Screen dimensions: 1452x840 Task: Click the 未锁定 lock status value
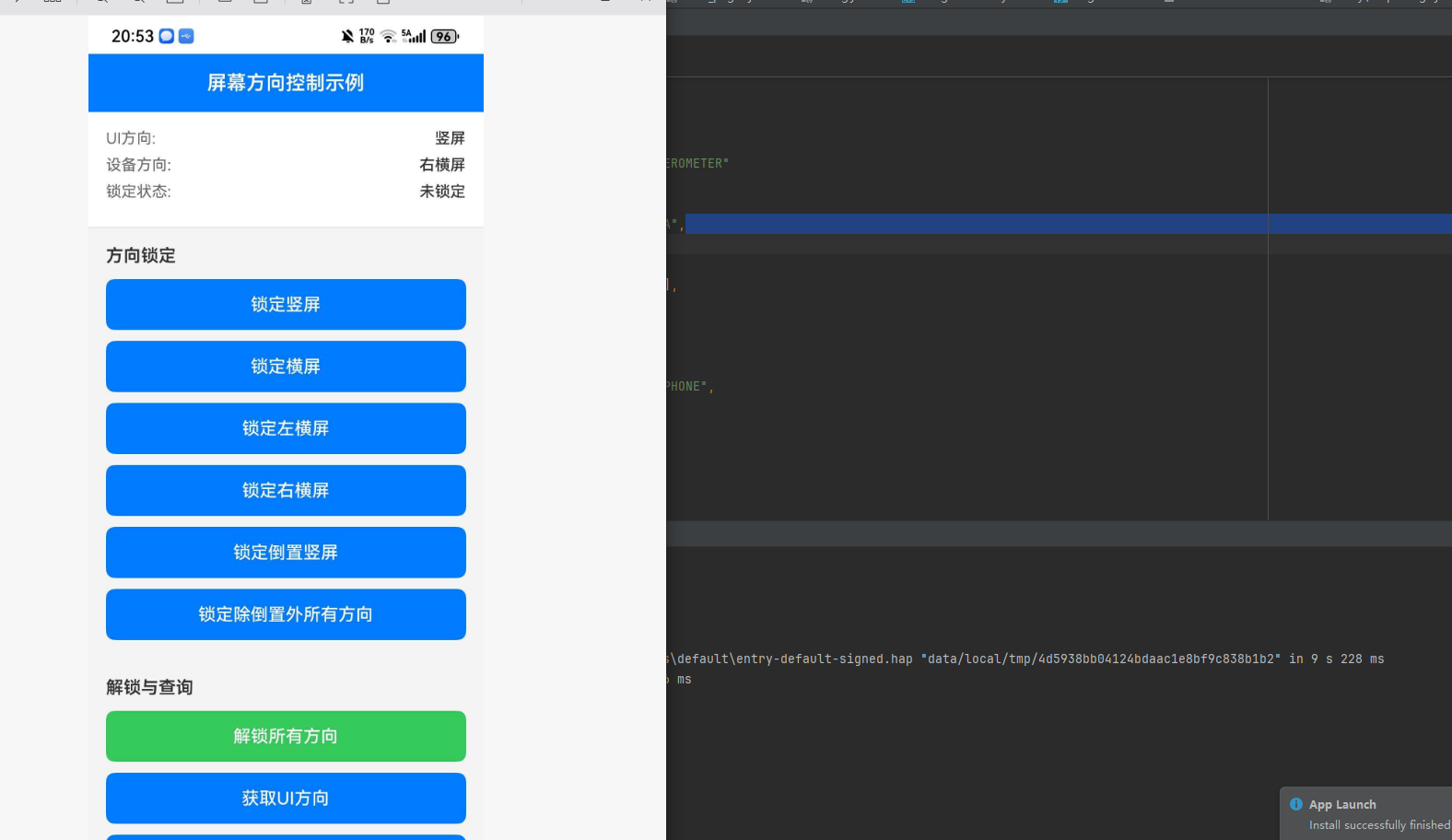coord(442,192)
